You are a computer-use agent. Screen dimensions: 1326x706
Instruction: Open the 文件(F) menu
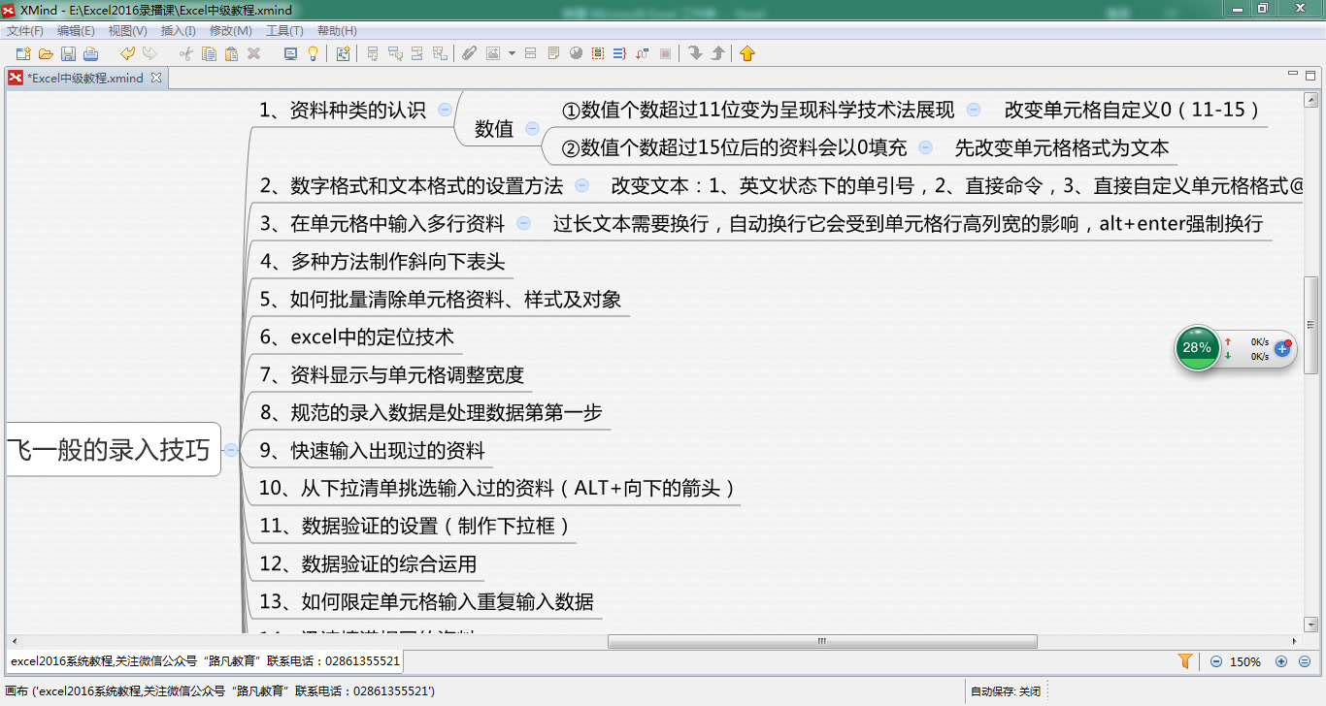25,31
